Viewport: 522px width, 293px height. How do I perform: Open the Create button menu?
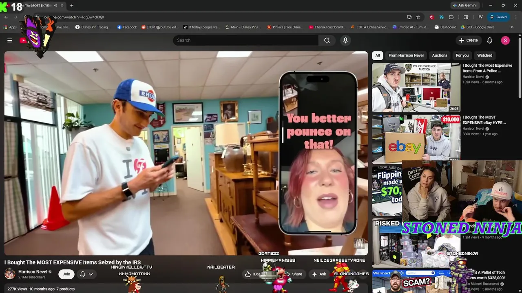point(468,40)
